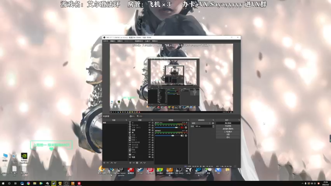Toggle lock of 显示器采集 source
Viewport: 331px width, 186px height.
coord(152,142)
